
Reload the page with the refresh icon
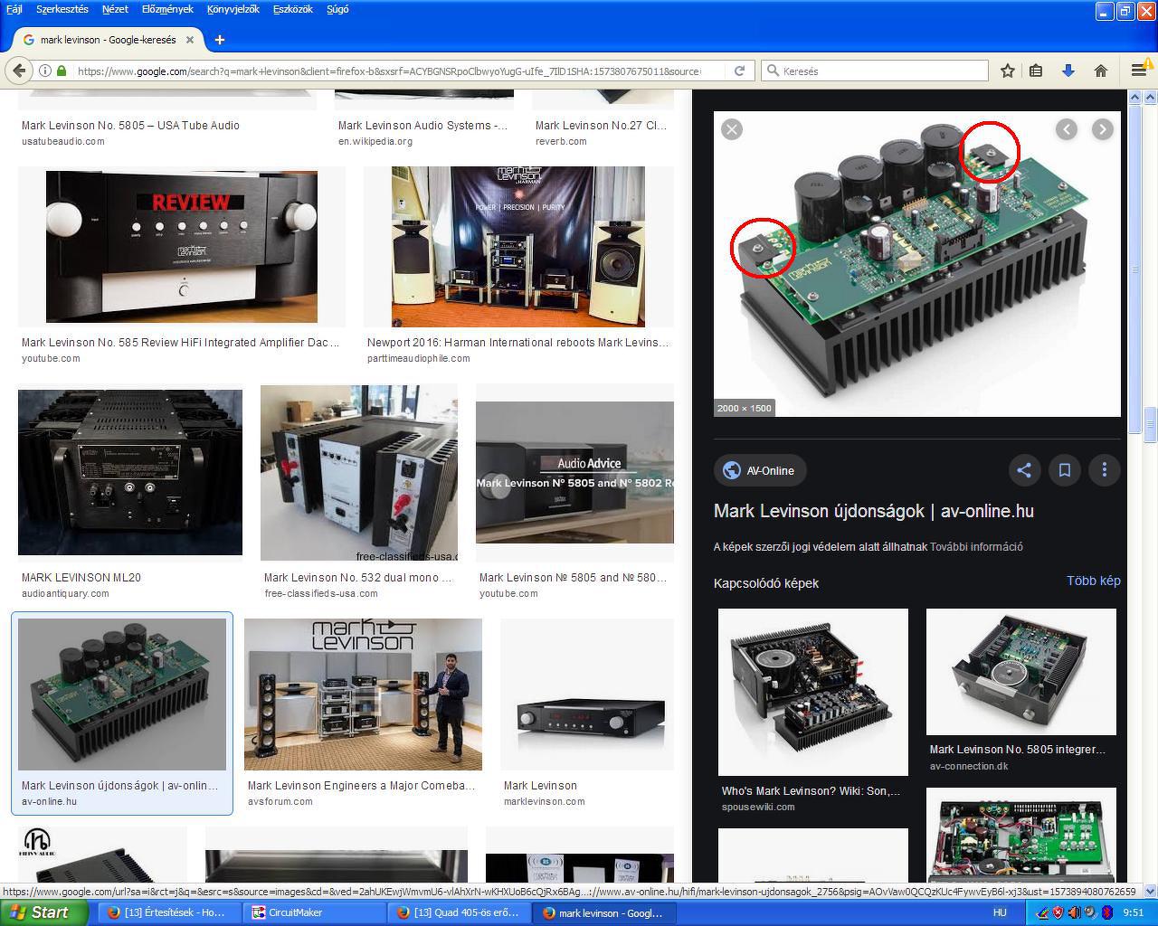[739, 71]
